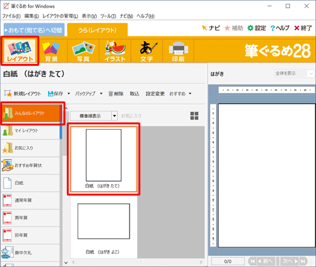Select the 写真 photo tool
316x267 pixels.
[83, 51]
